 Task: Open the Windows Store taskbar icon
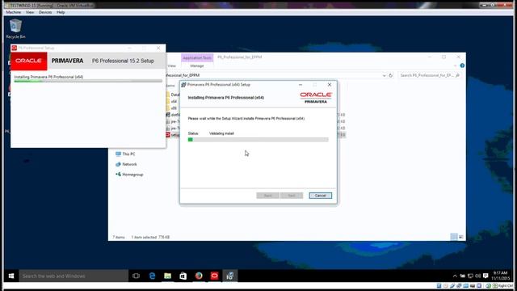click(183, 276)
